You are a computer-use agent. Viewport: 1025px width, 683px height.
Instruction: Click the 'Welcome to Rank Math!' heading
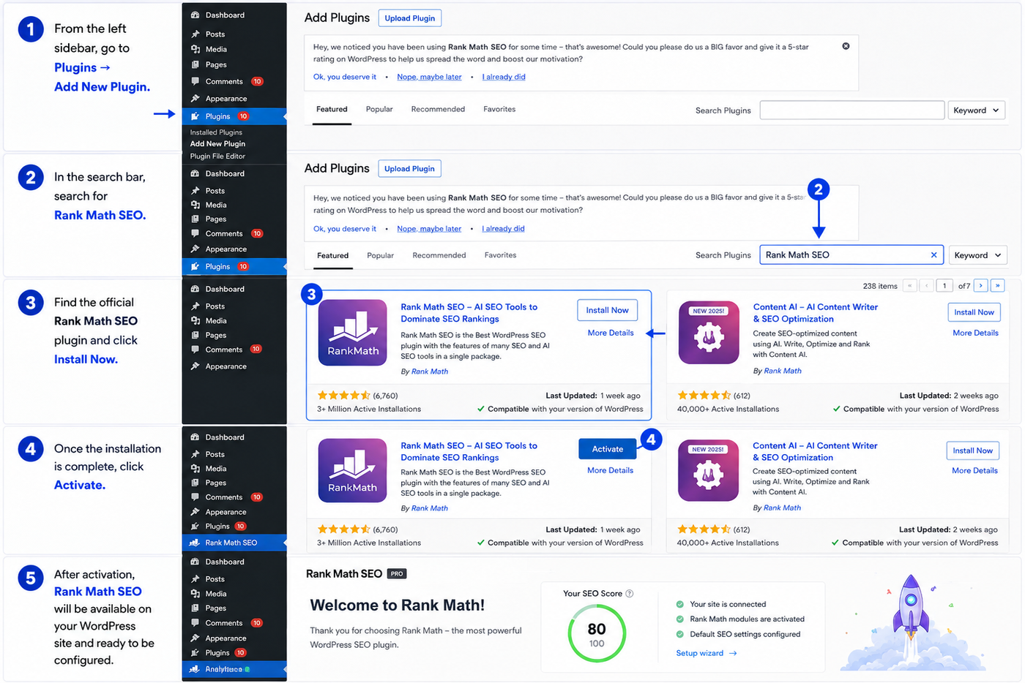tap(398, 605)
